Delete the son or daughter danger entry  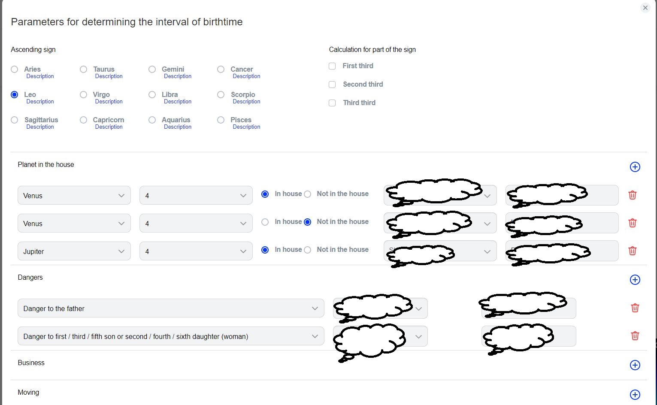(x=635, y=336)
